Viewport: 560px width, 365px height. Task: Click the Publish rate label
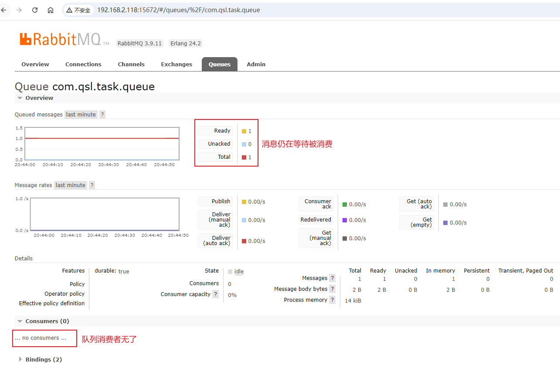click(215, 201)
